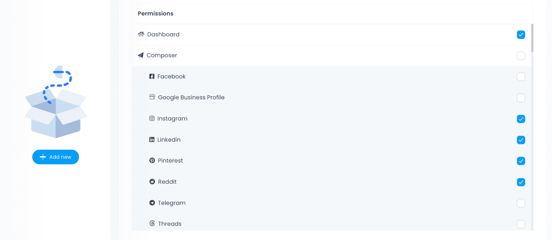The image size is (552, 240).
Task: Uncheck the Dashboard permission checkbox
Action: click(x=521, y=34)
